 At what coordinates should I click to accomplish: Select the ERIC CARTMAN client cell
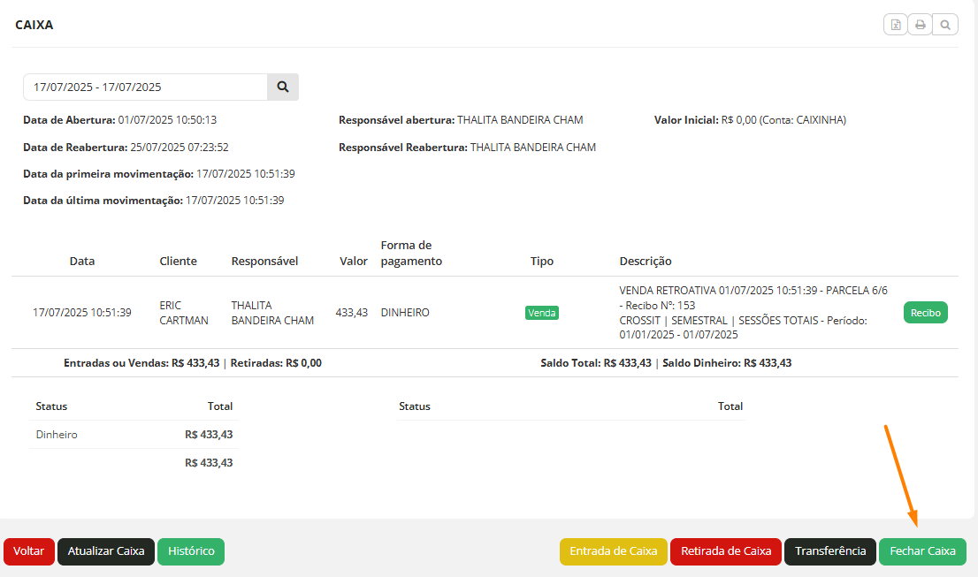click(184, 313)
